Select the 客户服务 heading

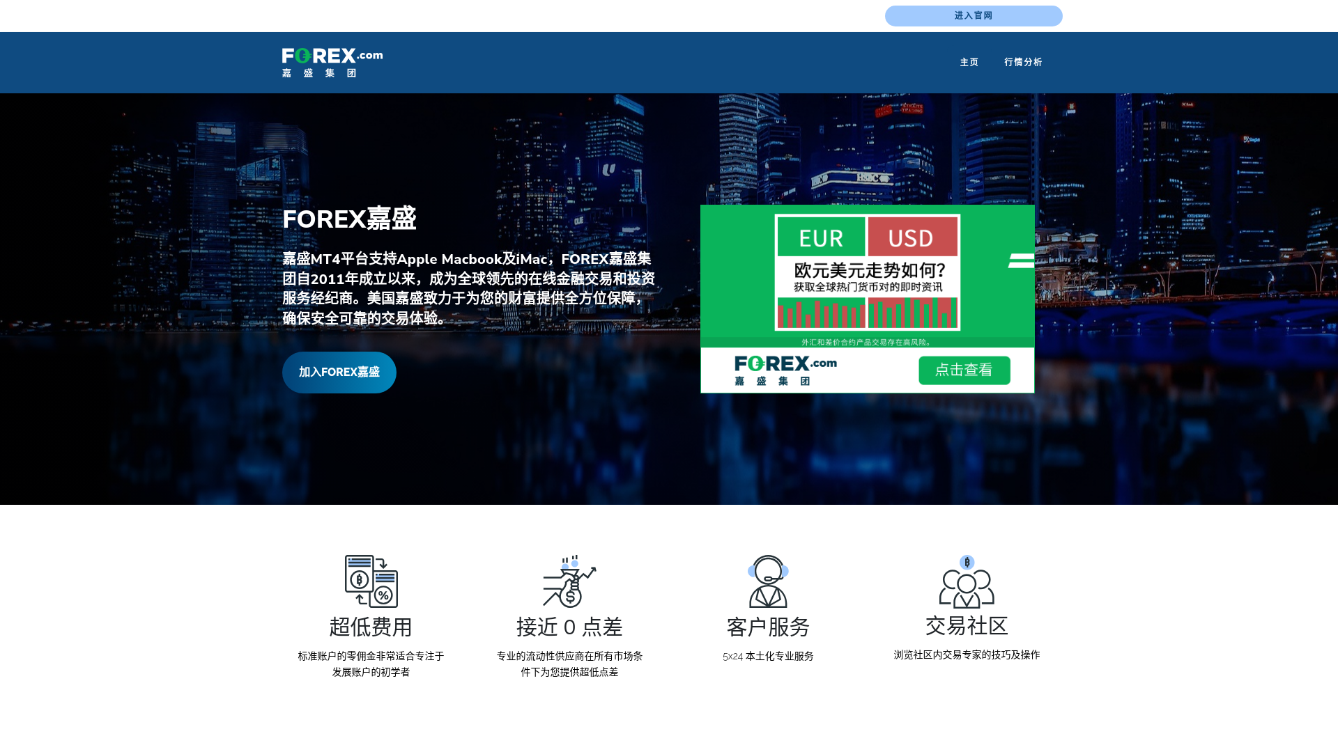(x=768, y=627)
